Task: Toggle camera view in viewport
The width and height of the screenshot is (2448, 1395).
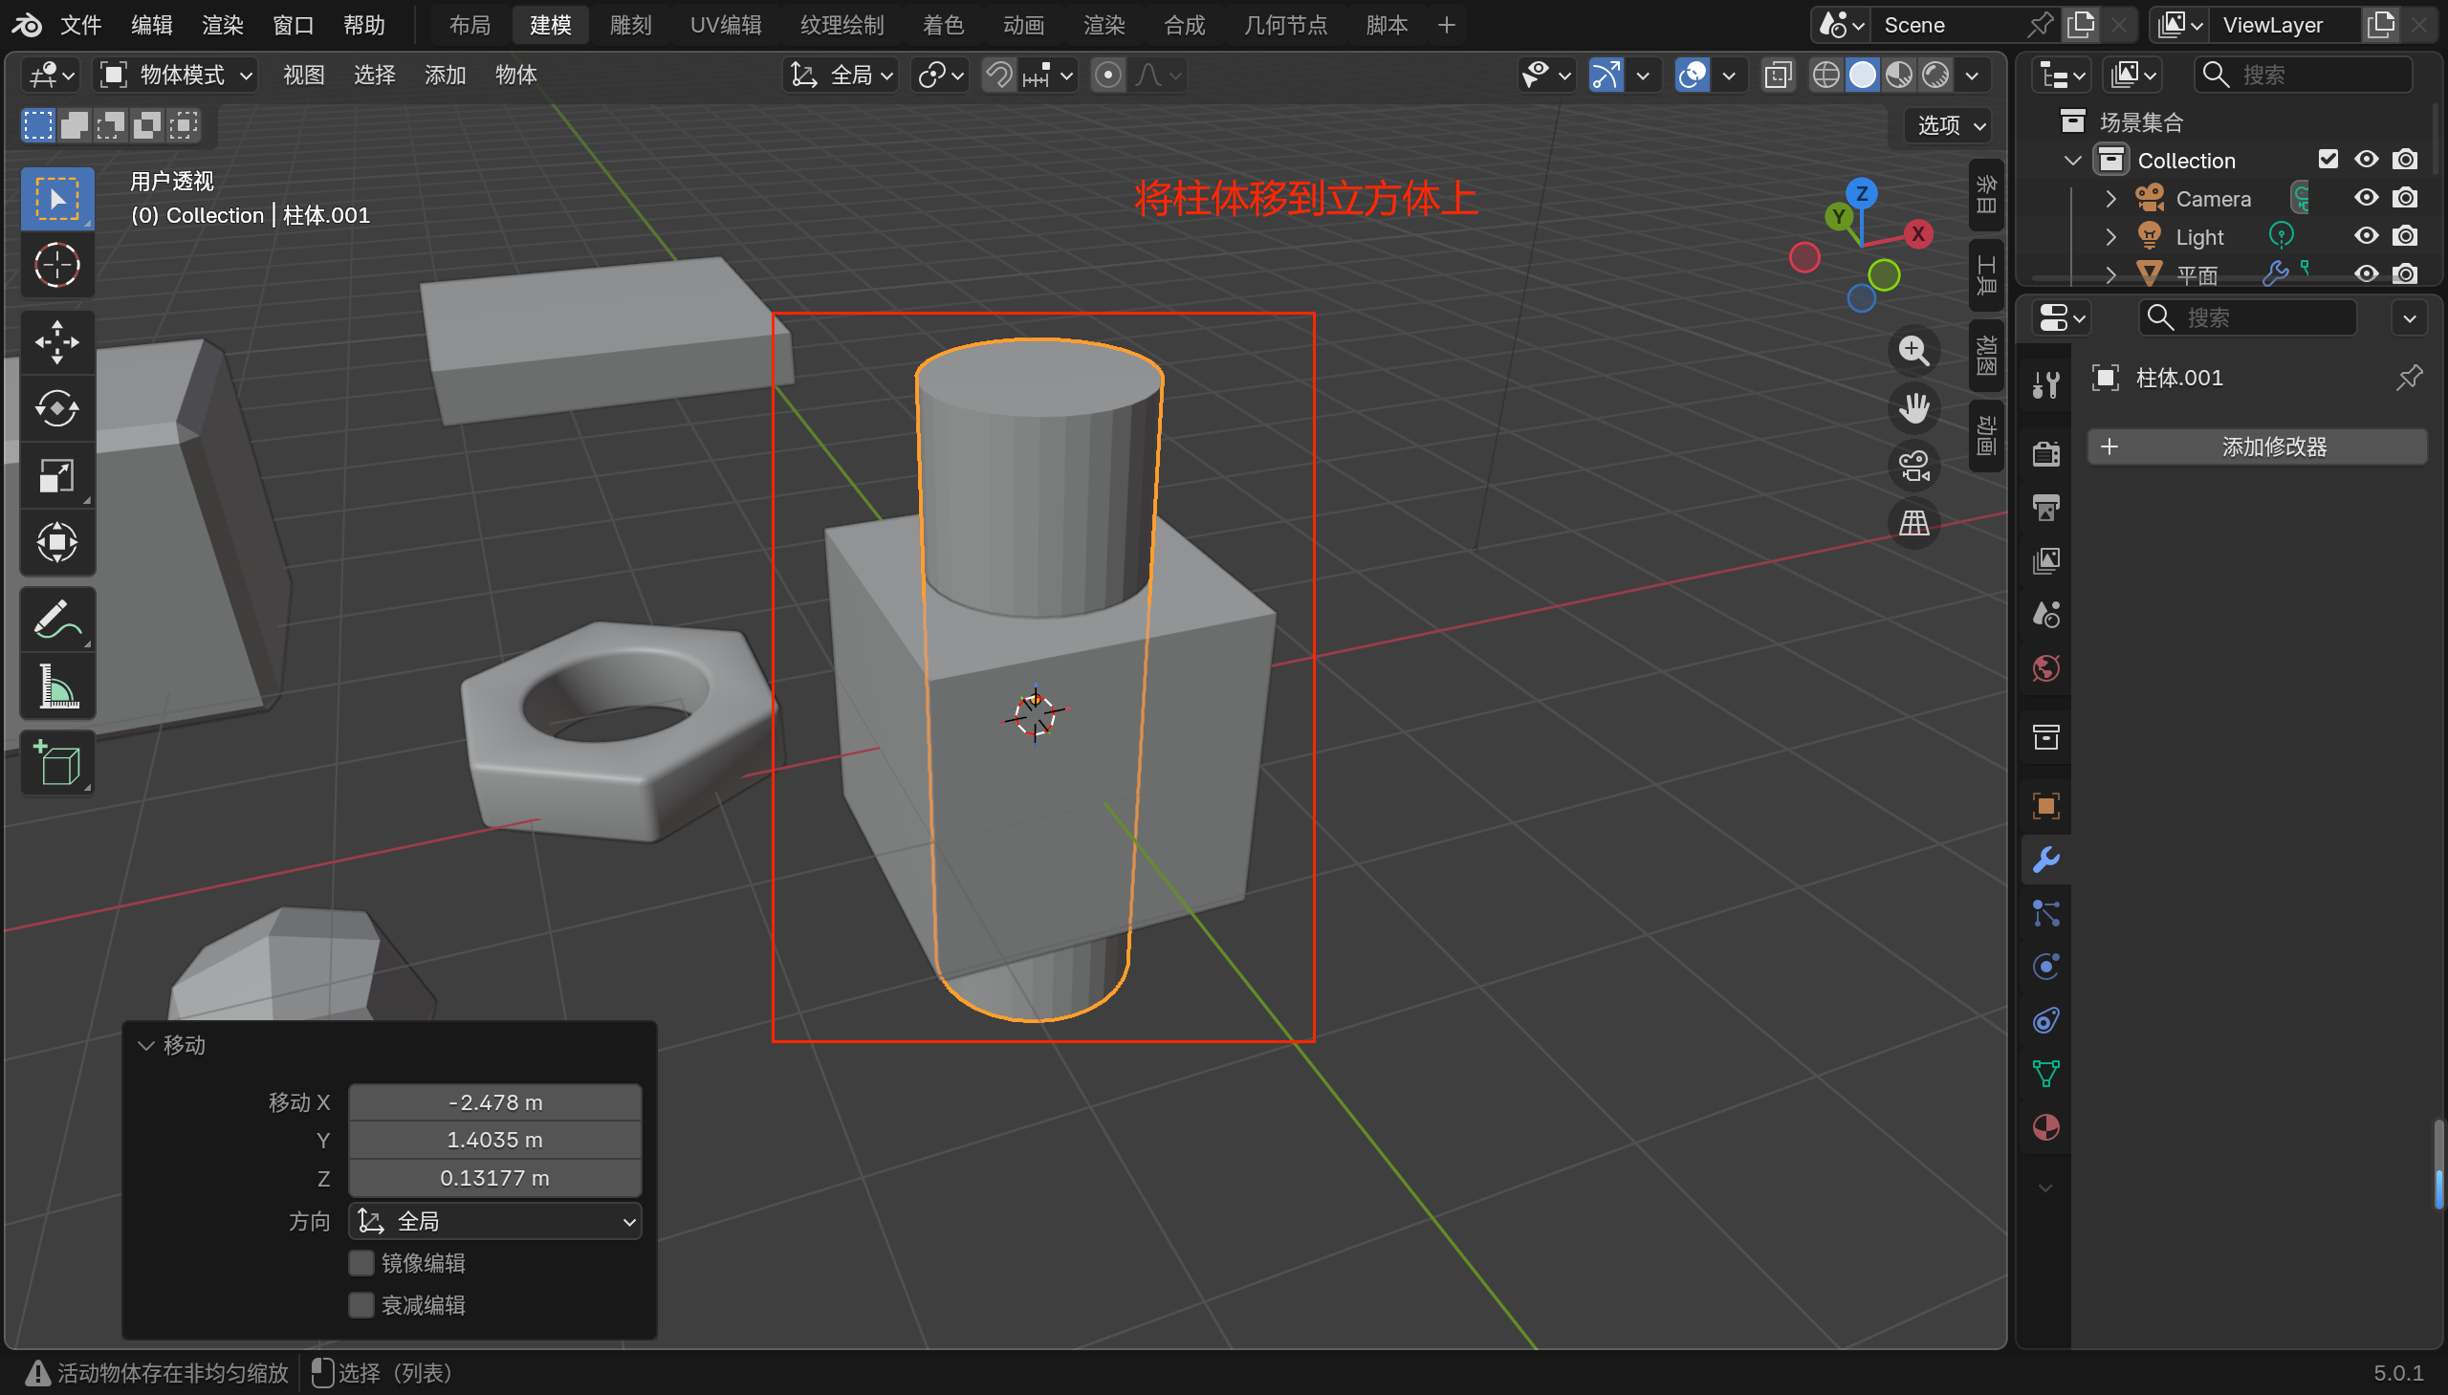Action: click(1913, 467)
